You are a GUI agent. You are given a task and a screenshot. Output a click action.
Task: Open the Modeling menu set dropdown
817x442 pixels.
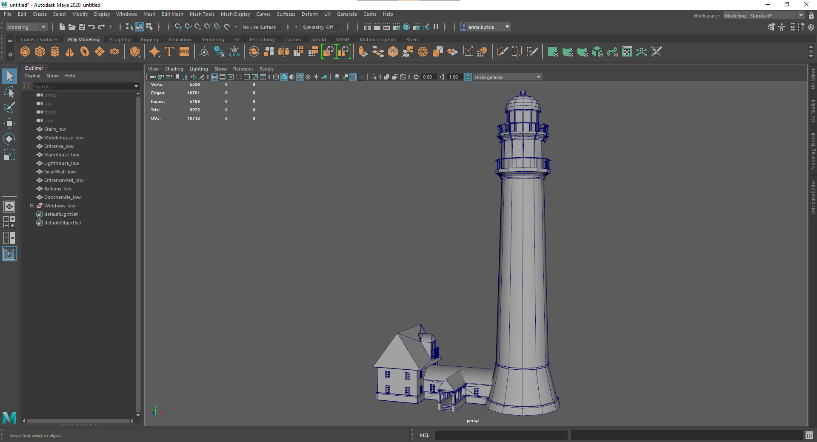click(26, 27)
